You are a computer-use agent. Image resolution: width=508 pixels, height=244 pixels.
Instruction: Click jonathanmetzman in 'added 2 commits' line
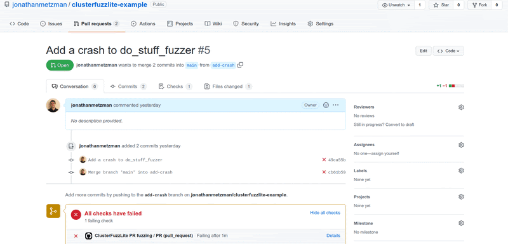(x=100, y=146)
